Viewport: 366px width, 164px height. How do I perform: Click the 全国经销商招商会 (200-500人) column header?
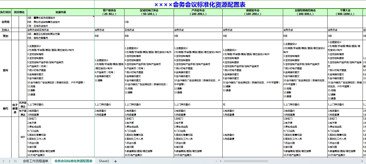pyautogui.click(x=305, y=12)
